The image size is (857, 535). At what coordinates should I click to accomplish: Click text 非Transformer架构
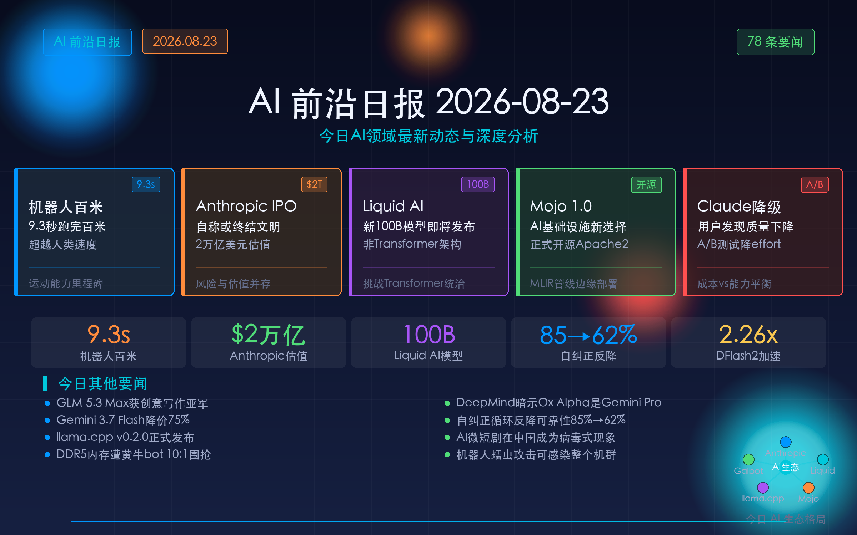coord(412,244)
